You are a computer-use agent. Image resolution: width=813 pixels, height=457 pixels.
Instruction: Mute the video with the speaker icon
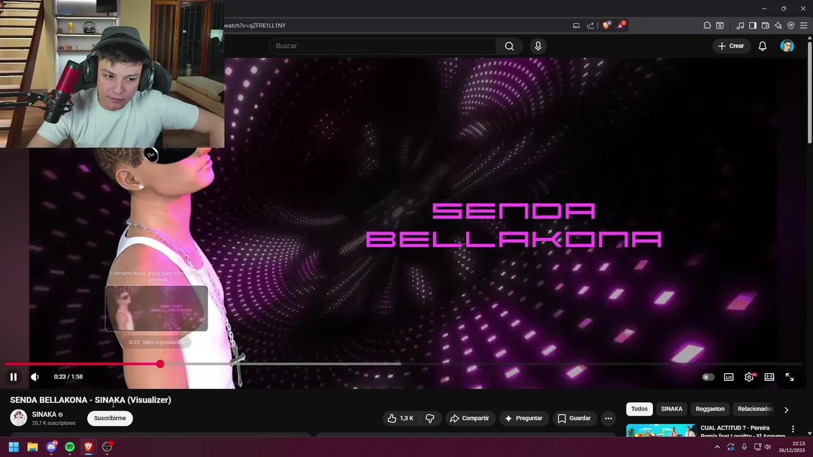point(35,377)
